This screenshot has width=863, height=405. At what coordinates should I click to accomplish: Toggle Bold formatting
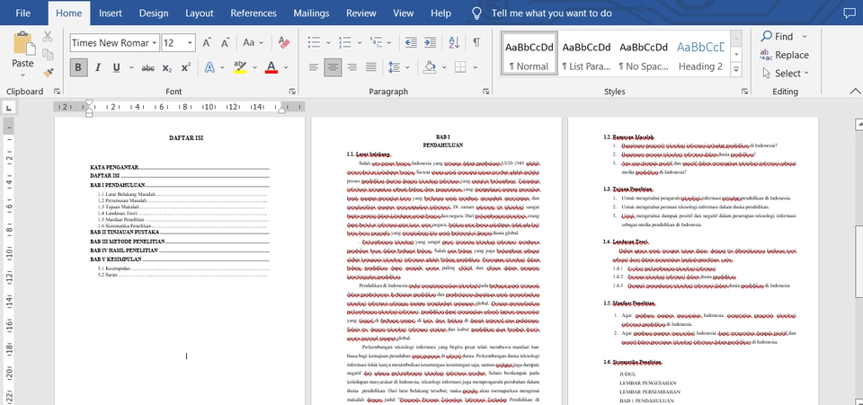point(78,67)
